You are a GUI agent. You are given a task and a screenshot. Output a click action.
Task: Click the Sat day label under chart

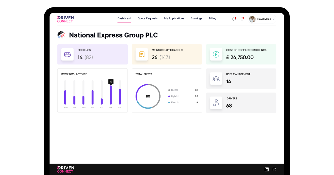click(110, 107)
